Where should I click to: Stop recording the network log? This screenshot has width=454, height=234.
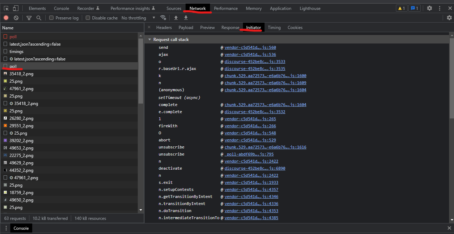click(x=5, y=17)
